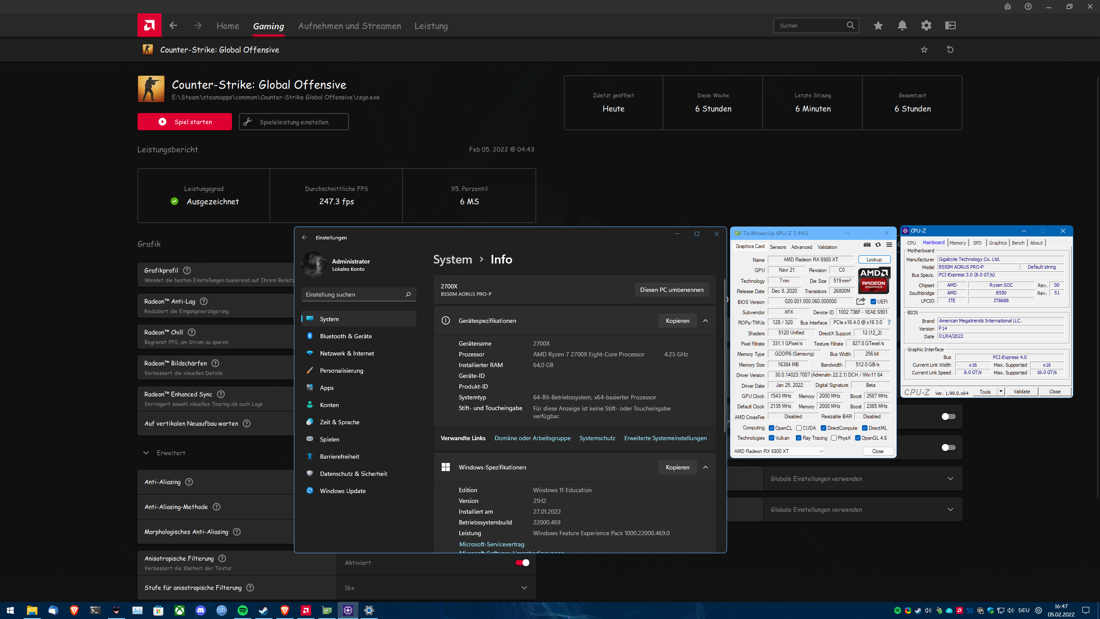Screen dimensions: 1100x619
Task: Switch to Leistung tab
Action: pyautogui.click(x=431, y=26)
